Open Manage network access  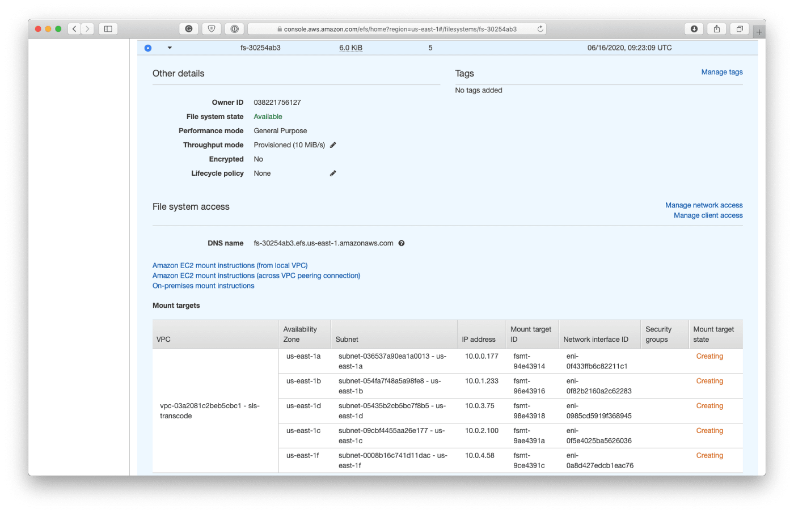(704, 205)
